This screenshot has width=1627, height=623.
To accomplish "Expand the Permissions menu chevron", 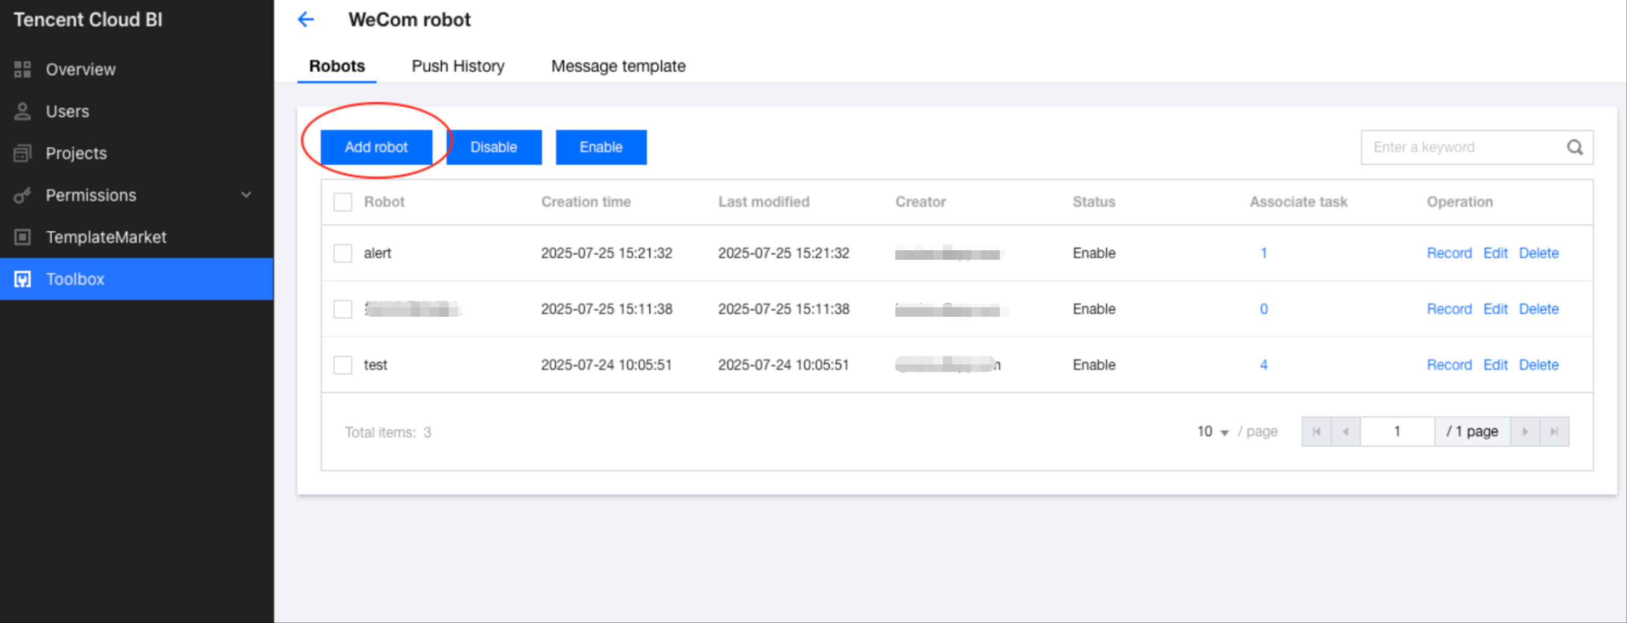I will (x=247, y=195).
